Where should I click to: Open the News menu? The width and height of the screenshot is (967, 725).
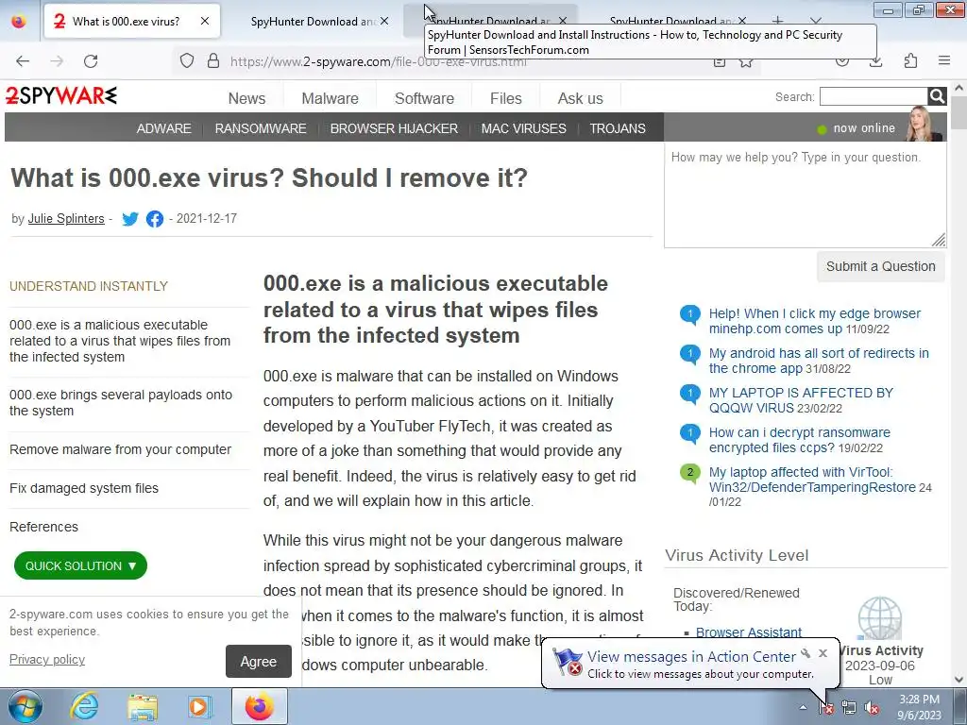tap(246, 98)
